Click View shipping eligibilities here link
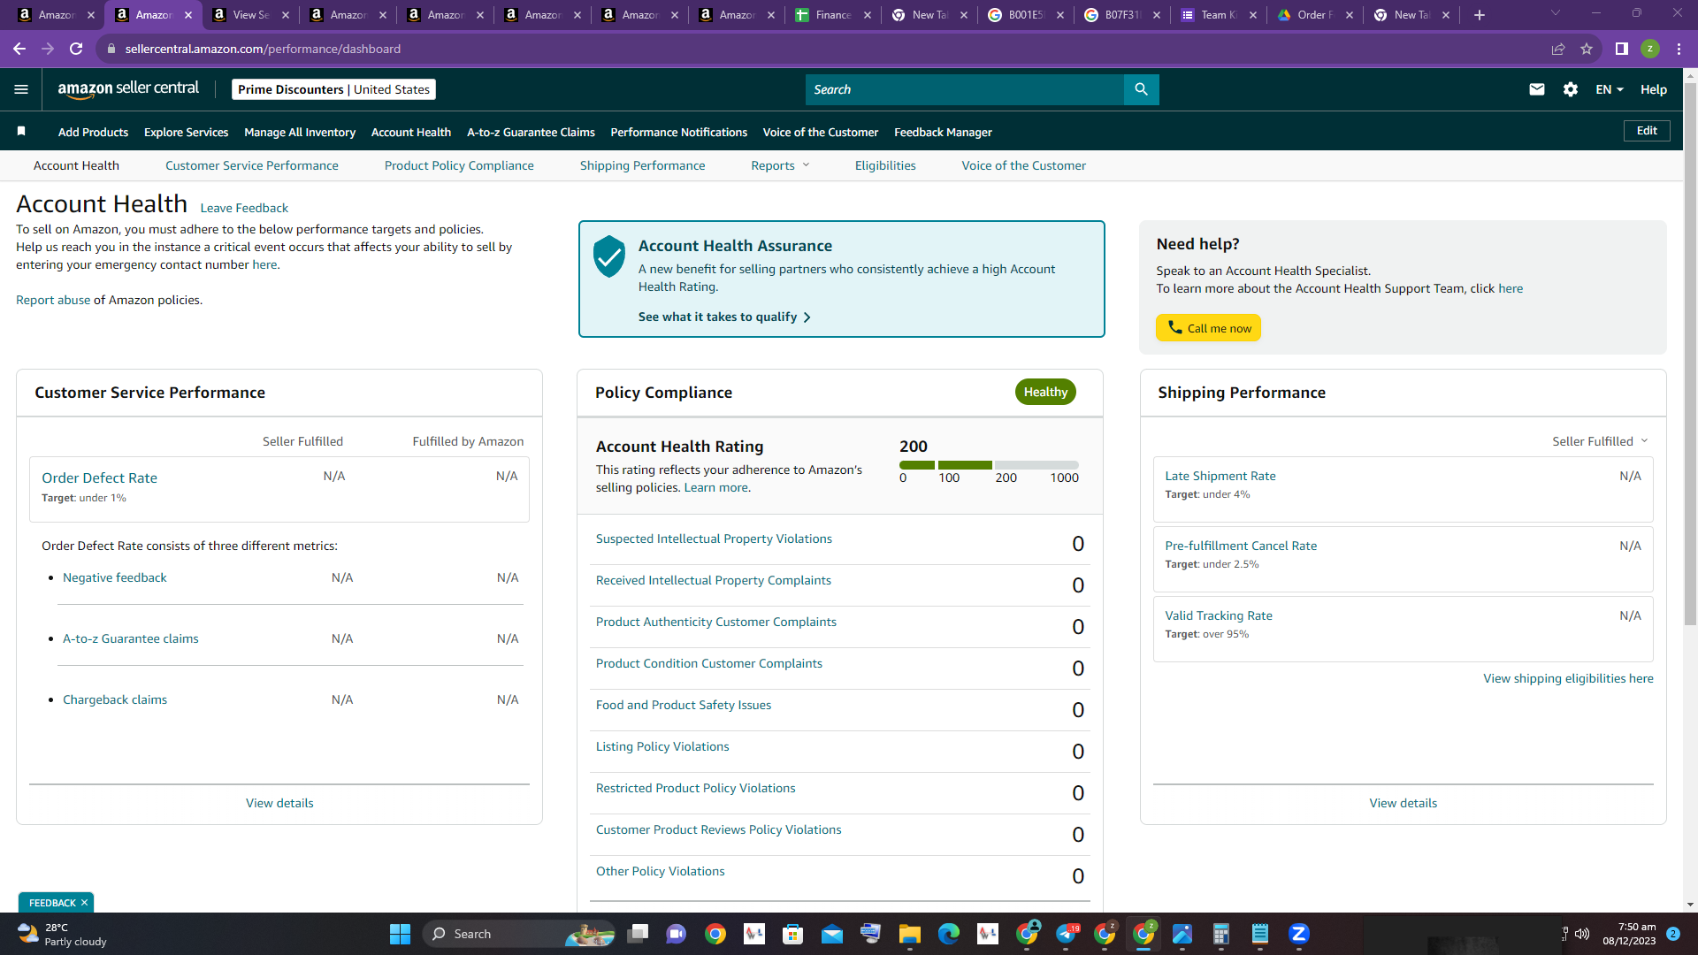The width and height of the screenshot is (1698, 955). 1568,678
